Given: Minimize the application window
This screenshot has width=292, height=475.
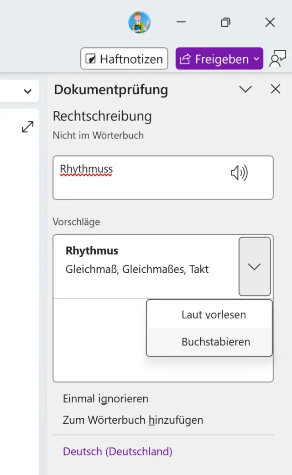Looking at the screenshot, I should click(181, 22).
